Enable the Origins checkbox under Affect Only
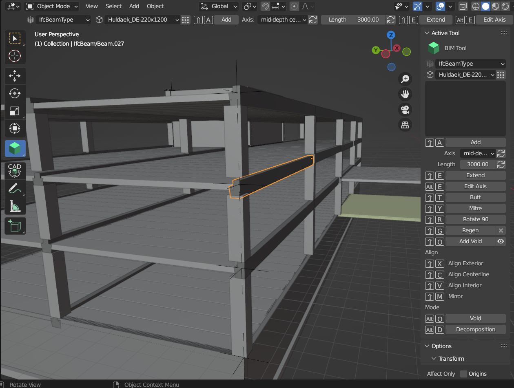 pyautogui.click(x=463, y=374)
